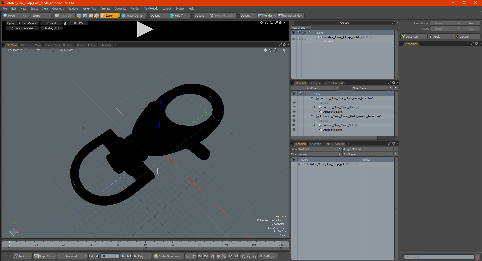This screenshot has height=261, width=482.
Task: Click Auto Add button
Action: pyautogui.click(x=414, y=37)
